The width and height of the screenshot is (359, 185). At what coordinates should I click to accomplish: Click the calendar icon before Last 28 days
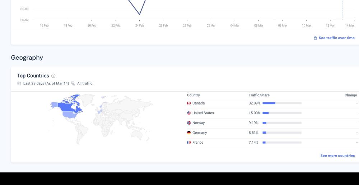19,83
